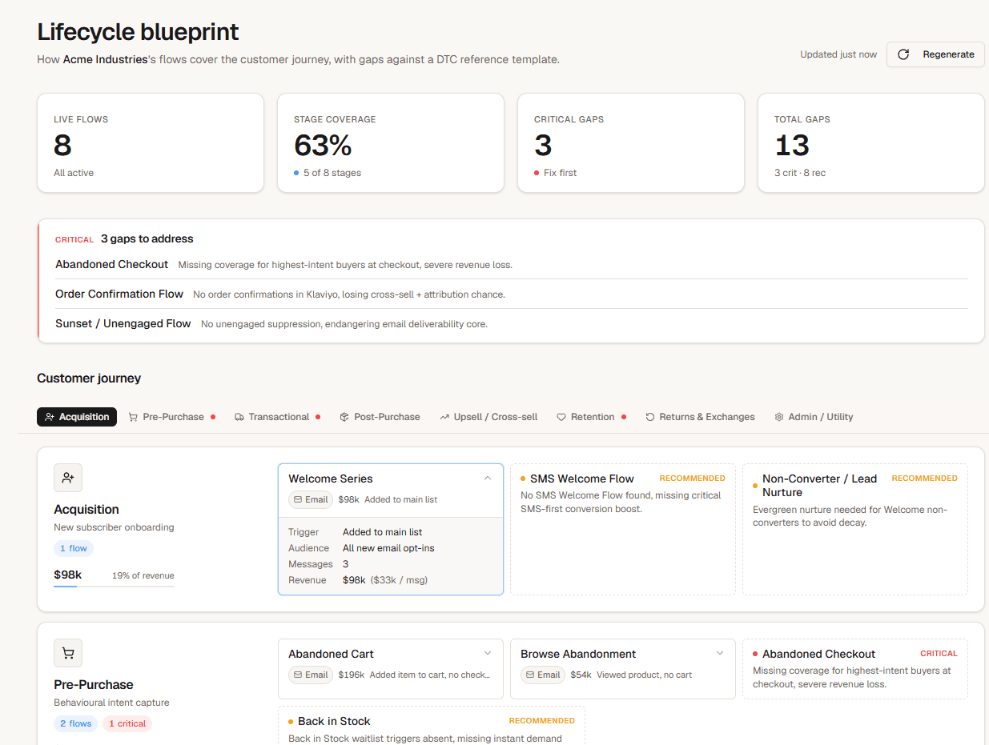The height and width of the screenshot is (745, 989).
Task: Expand the Browse Abandonment flow card
Action: pyautogui.click(x=720, y=654)
